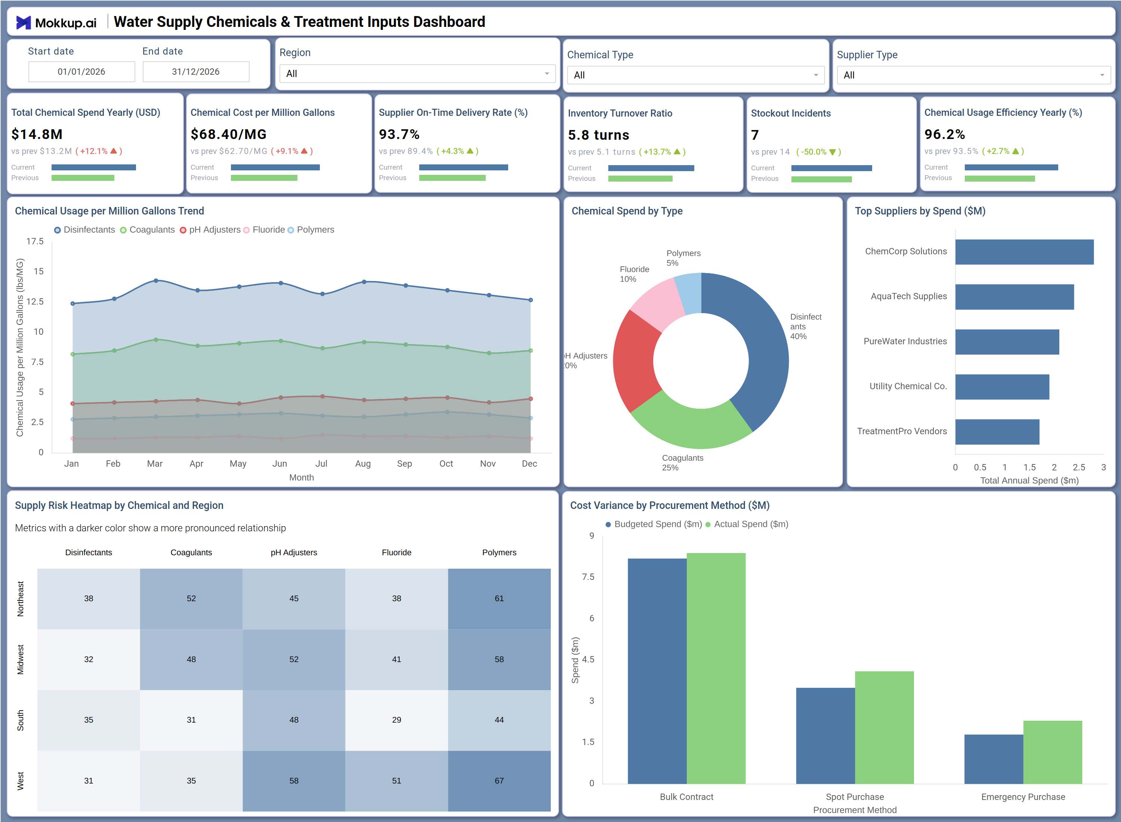Click red up arrow on Cost per Million Gallons

pos(304,151)
